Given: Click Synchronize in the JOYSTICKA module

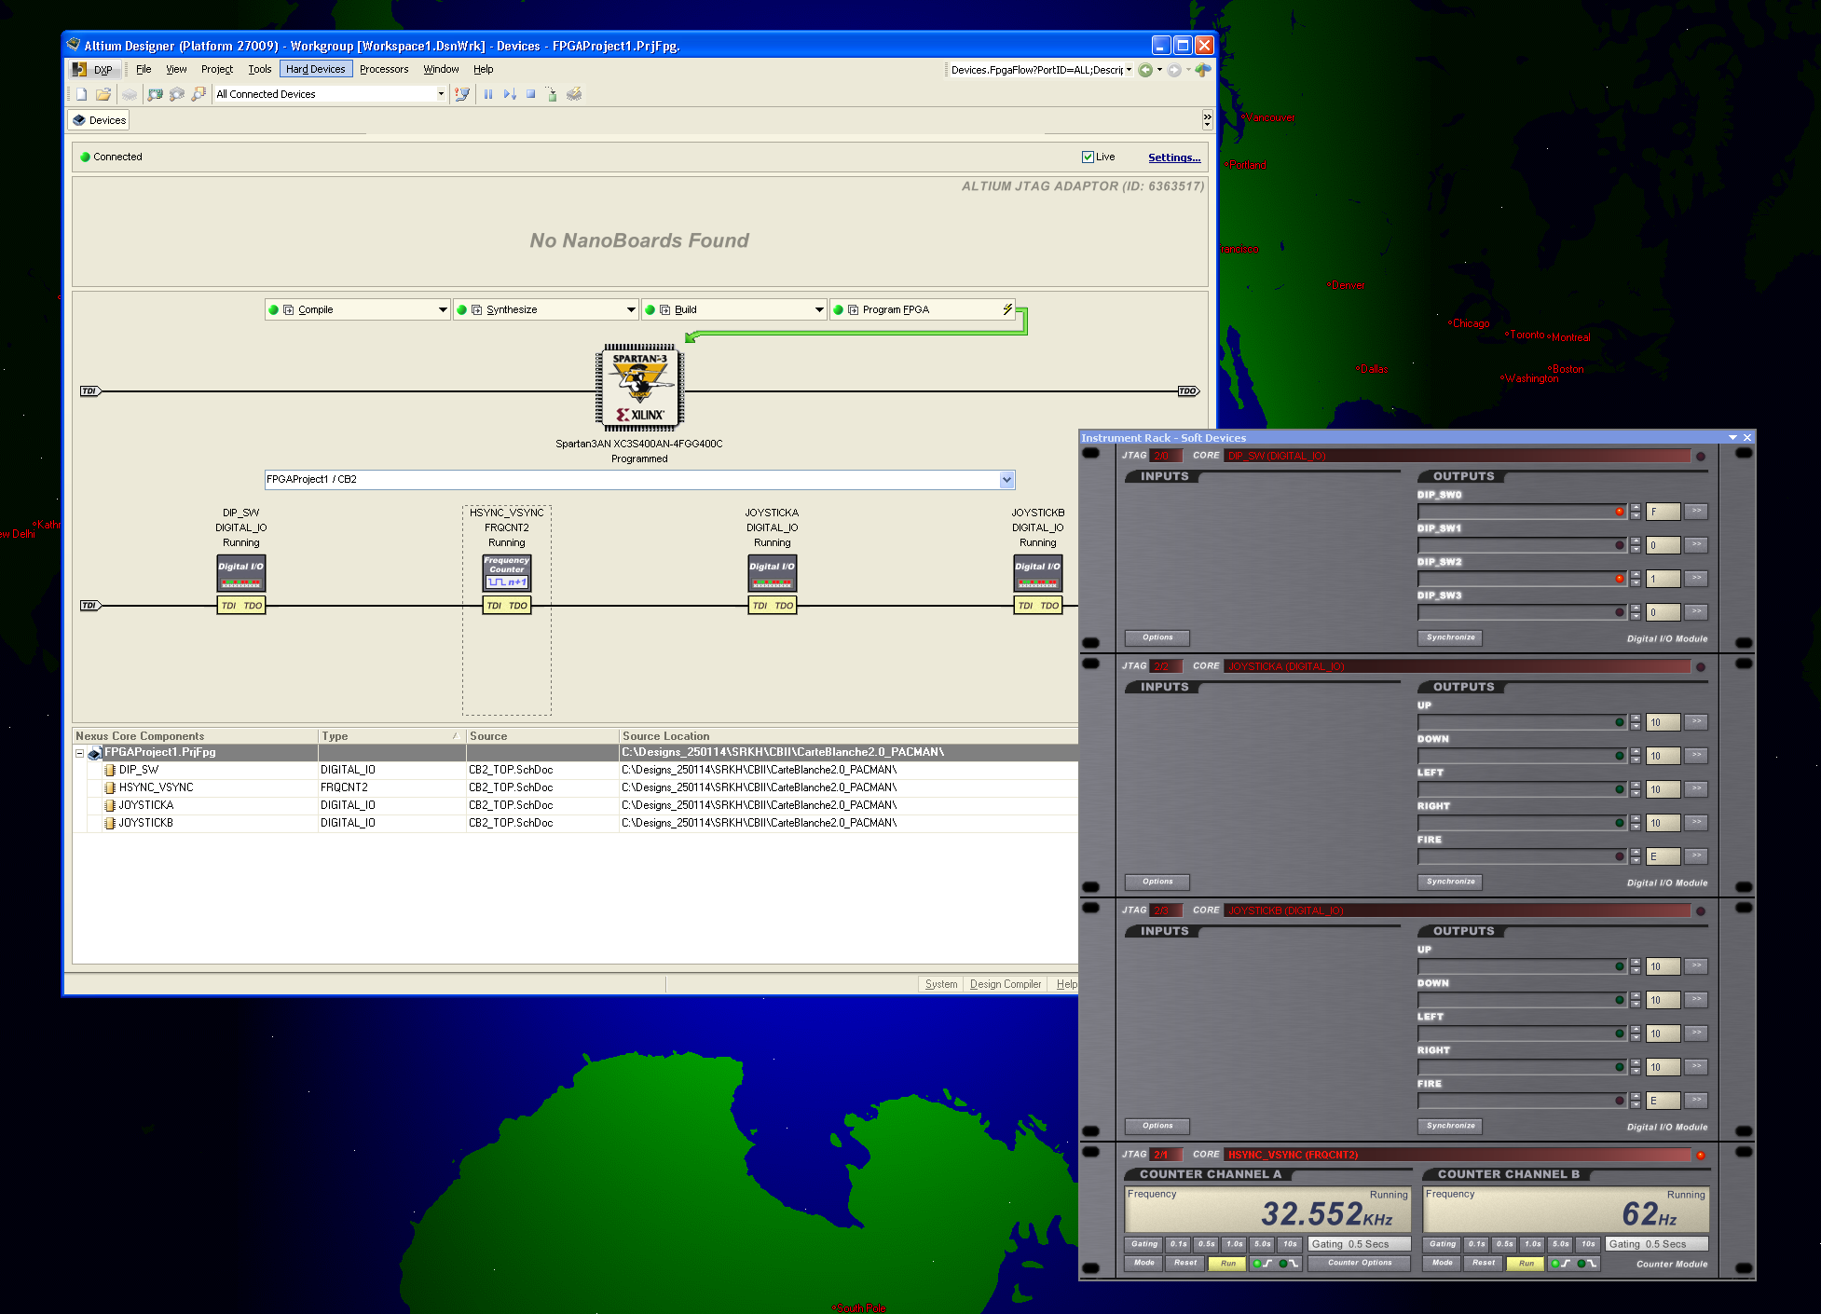Looking at the screenshot, I should [x=1451, y=882].
